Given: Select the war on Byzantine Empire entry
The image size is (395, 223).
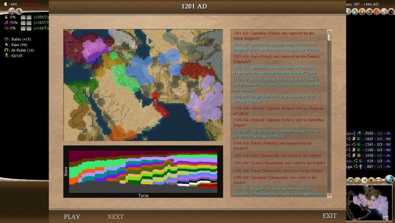Looking at the screenshot, I should click(279, 122).
